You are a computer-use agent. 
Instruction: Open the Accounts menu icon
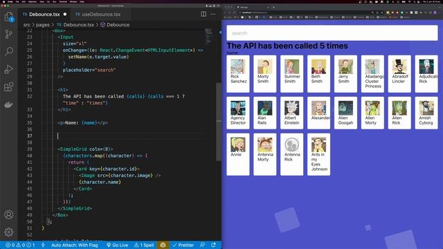pos(9,214)
